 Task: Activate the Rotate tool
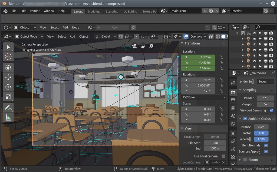(x=8, y=87)
